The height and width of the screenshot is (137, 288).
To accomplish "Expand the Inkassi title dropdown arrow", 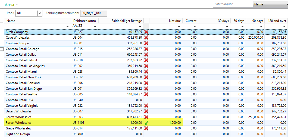I will click(17, 5).
